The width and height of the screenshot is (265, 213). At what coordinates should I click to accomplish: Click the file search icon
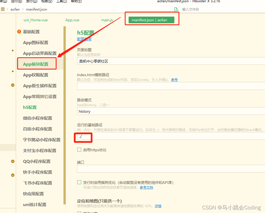pyautogui.click(x=176, y=9)
